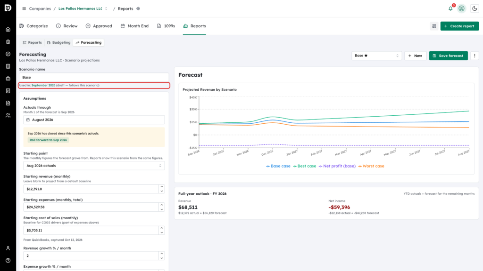The width and height of the screenshot is (483, 271).
Task: Expand the Base scenario dropdown
Action: [376, 56]
